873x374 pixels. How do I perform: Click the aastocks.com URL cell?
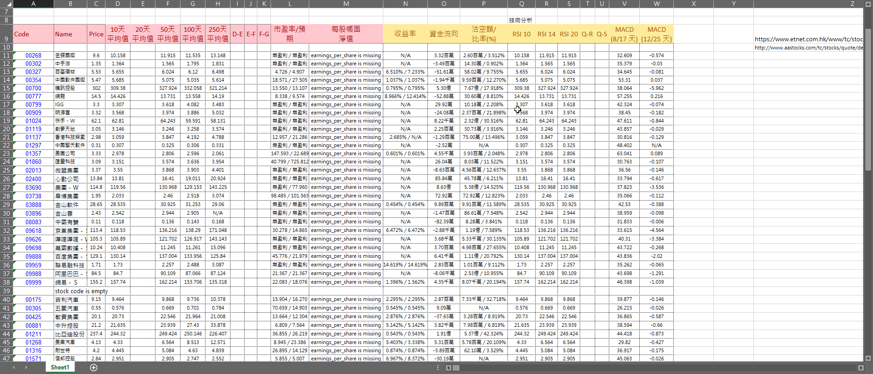pos(808,48)
